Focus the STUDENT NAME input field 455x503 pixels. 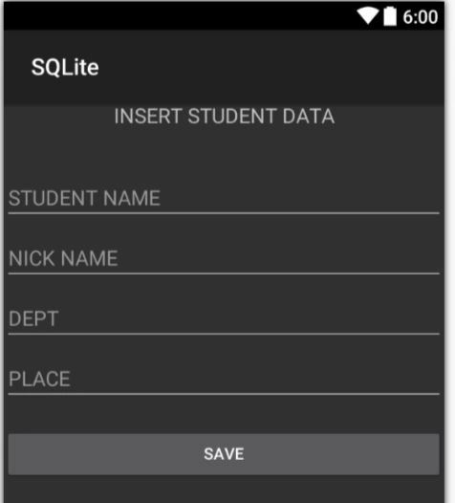[x=224, y=198]
